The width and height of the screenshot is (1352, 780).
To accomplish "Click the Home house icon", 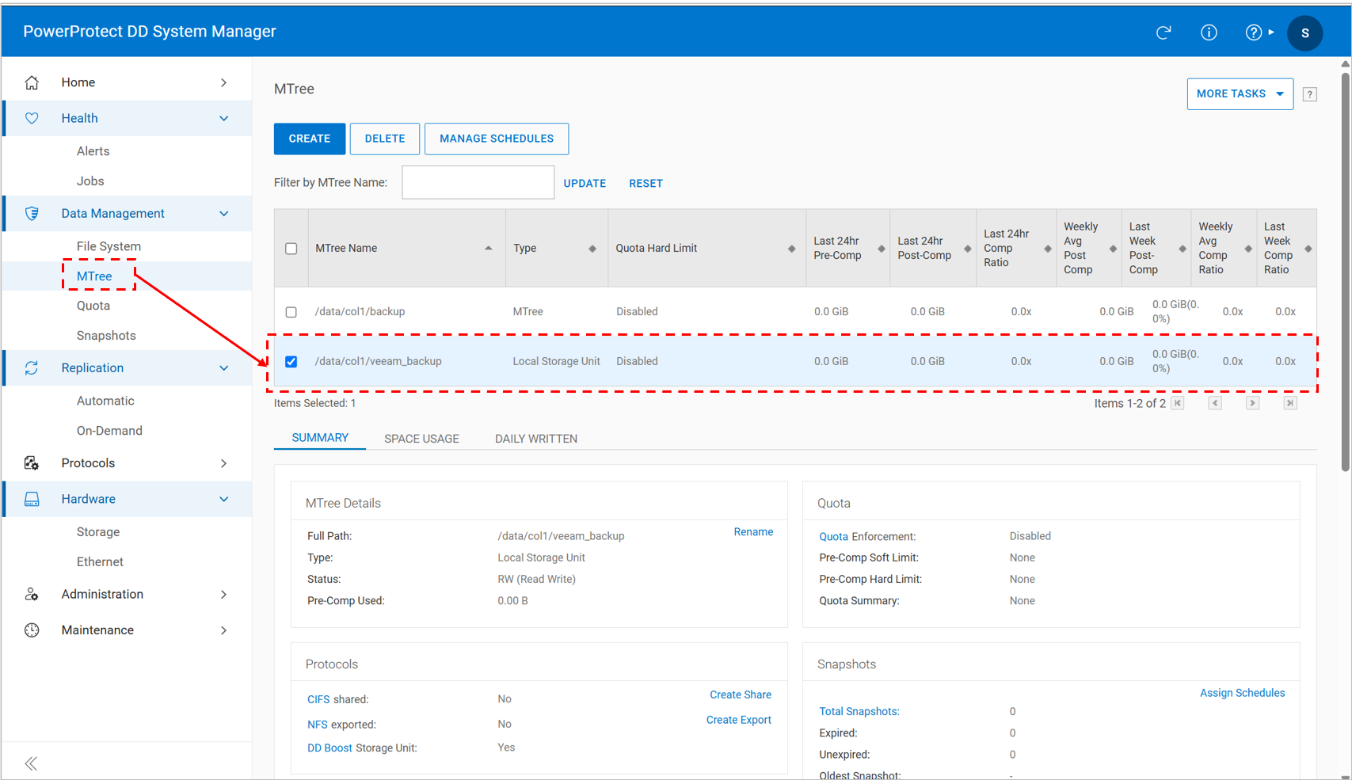I will coord(32,82).
